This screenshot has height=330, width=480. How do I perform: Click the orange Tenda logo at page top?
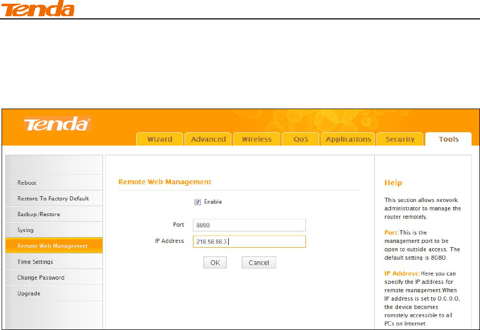(38, 8)
